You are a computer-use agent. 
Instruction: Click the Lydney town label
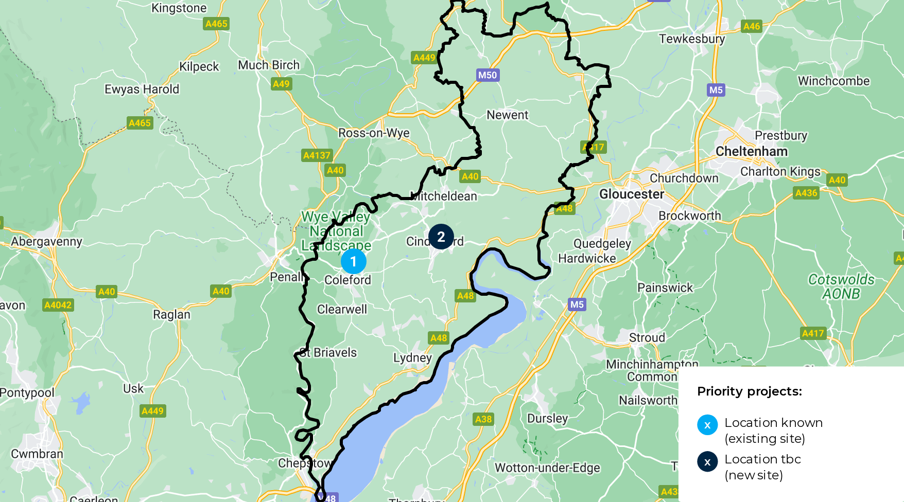click(x=412, y=358)
